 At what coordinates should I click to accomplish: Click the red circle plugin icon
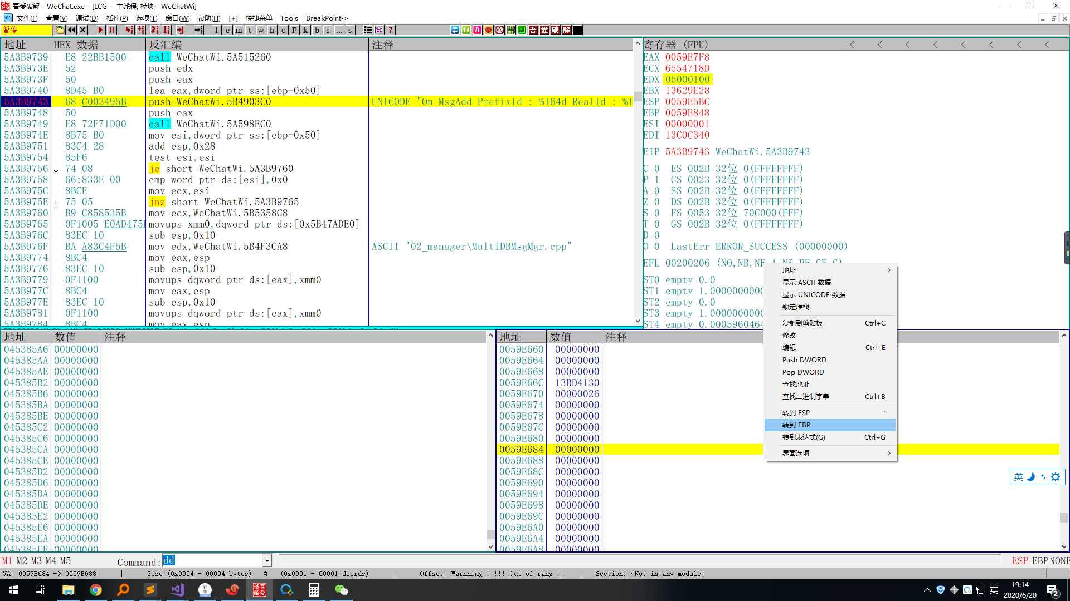point(489,30)
